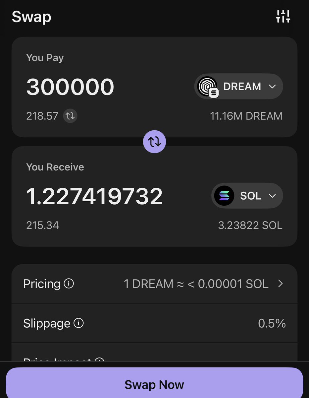
Task: Click the purple swap direction button
Action: coord(154,142)
